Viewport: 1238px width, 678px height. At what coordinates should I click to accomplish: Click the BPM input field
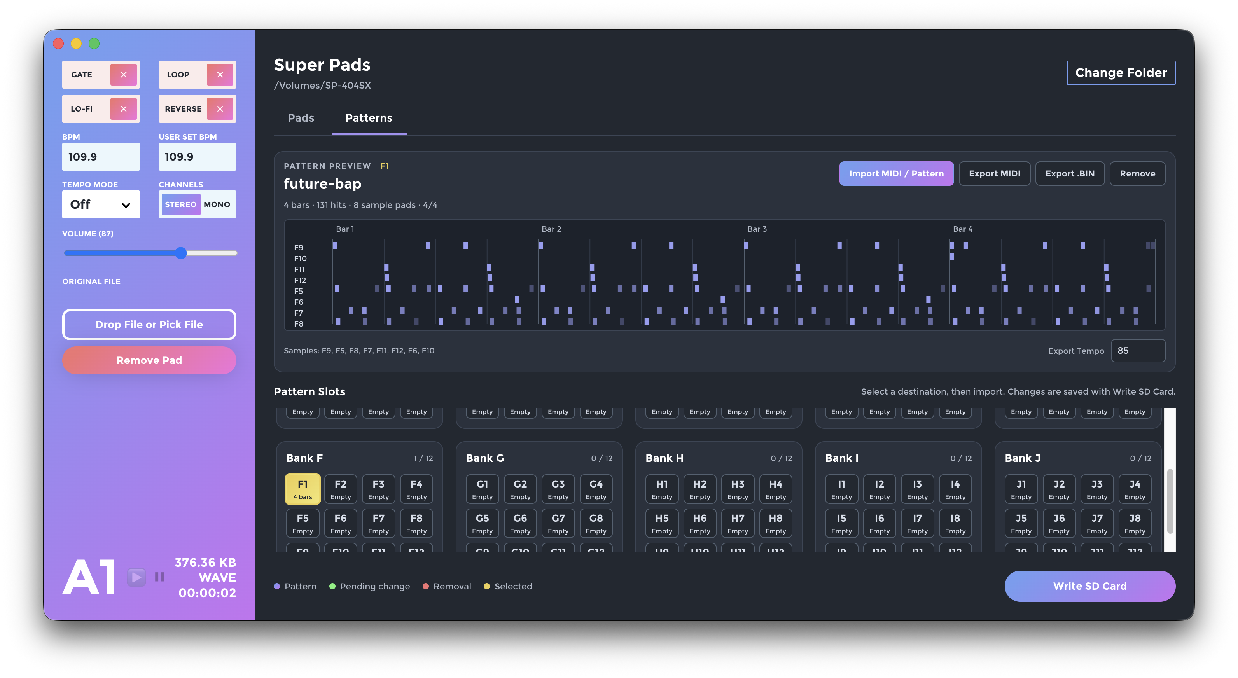(x=101, y=157)
